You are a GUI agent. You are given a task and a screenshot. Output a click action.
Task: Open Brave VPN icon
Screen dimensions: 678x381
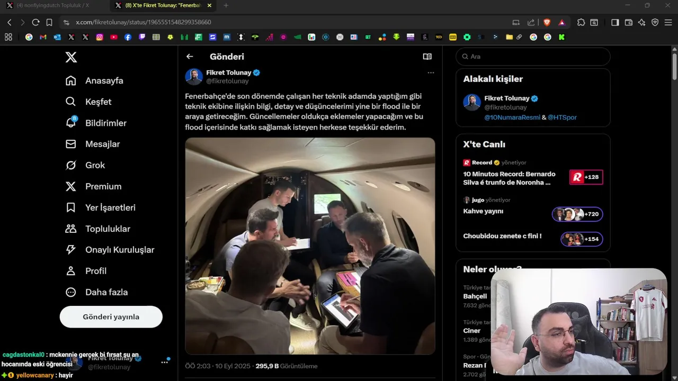(x=655, y=22)
